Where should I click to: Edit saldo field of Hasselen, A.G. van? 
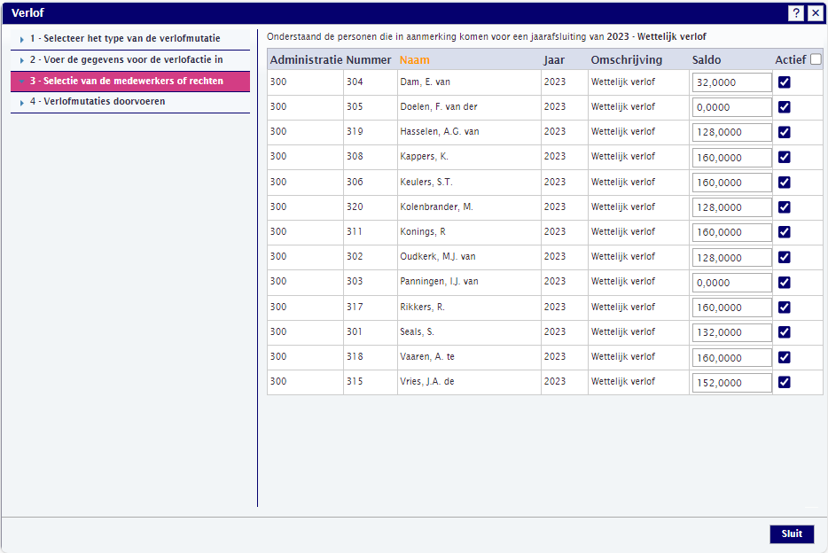(x=732, y=132)
